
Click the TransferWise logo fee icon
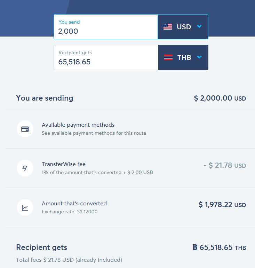[x=25, y=168]
